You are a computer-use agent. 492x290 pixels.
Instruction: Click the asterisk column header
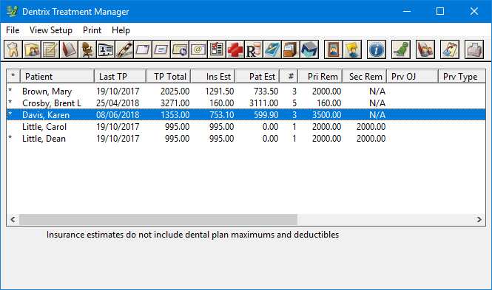13,76
